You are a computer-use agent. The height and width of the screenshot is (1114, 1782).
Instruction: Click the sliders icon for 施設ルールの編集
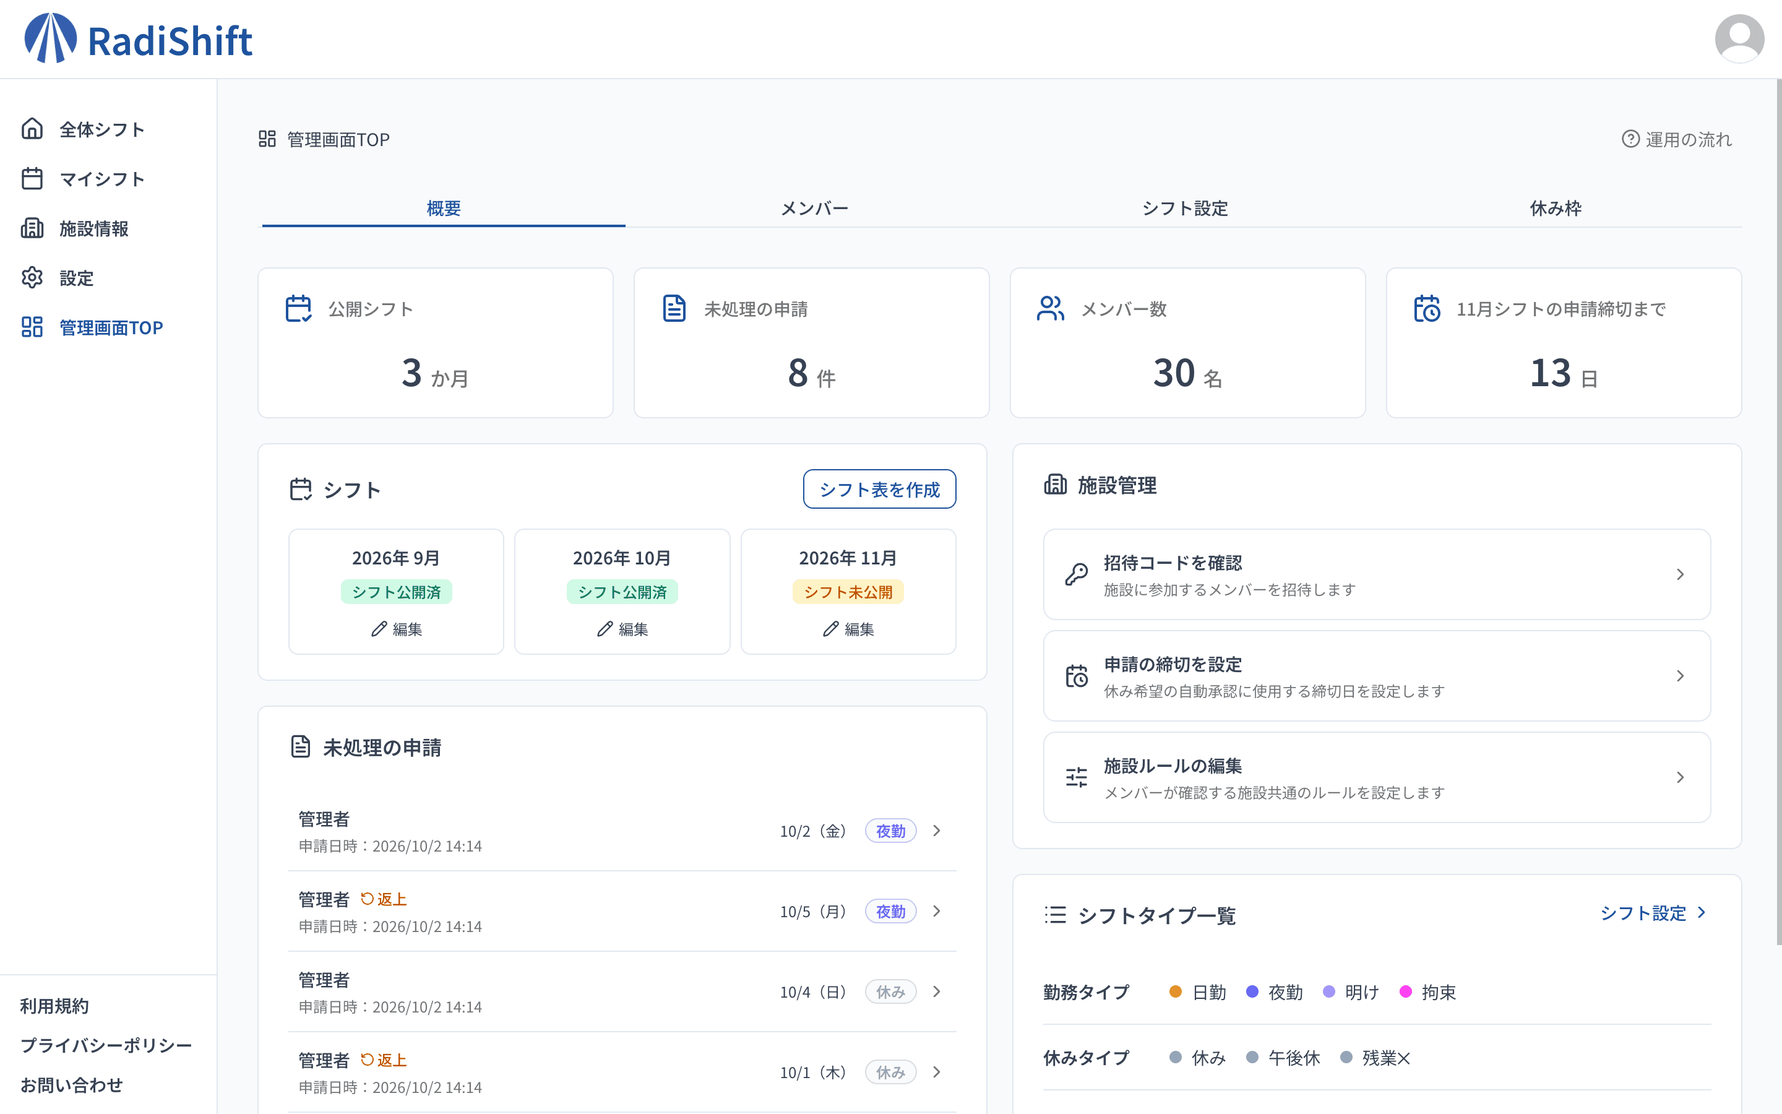pos(1077,777)
